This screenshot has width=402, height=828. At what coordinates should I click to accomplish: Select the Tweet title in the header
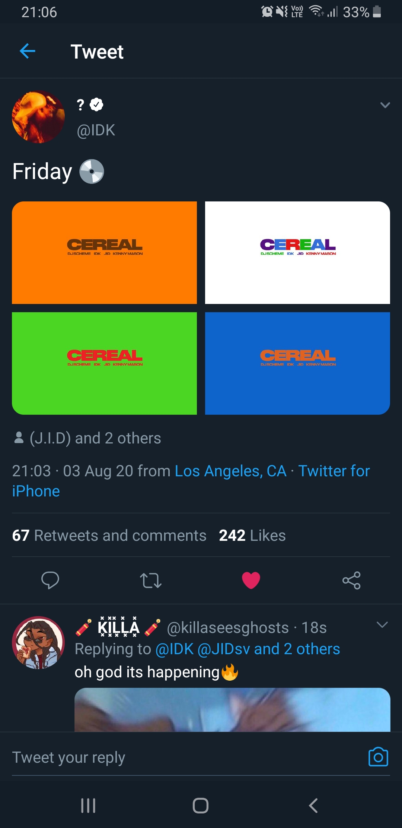pos(97,51)
